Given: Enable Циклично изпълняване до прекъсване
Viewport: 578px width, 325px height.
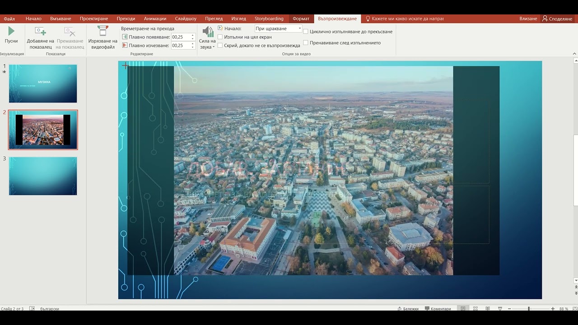Looking at the screenshot, I should [306, 32].
